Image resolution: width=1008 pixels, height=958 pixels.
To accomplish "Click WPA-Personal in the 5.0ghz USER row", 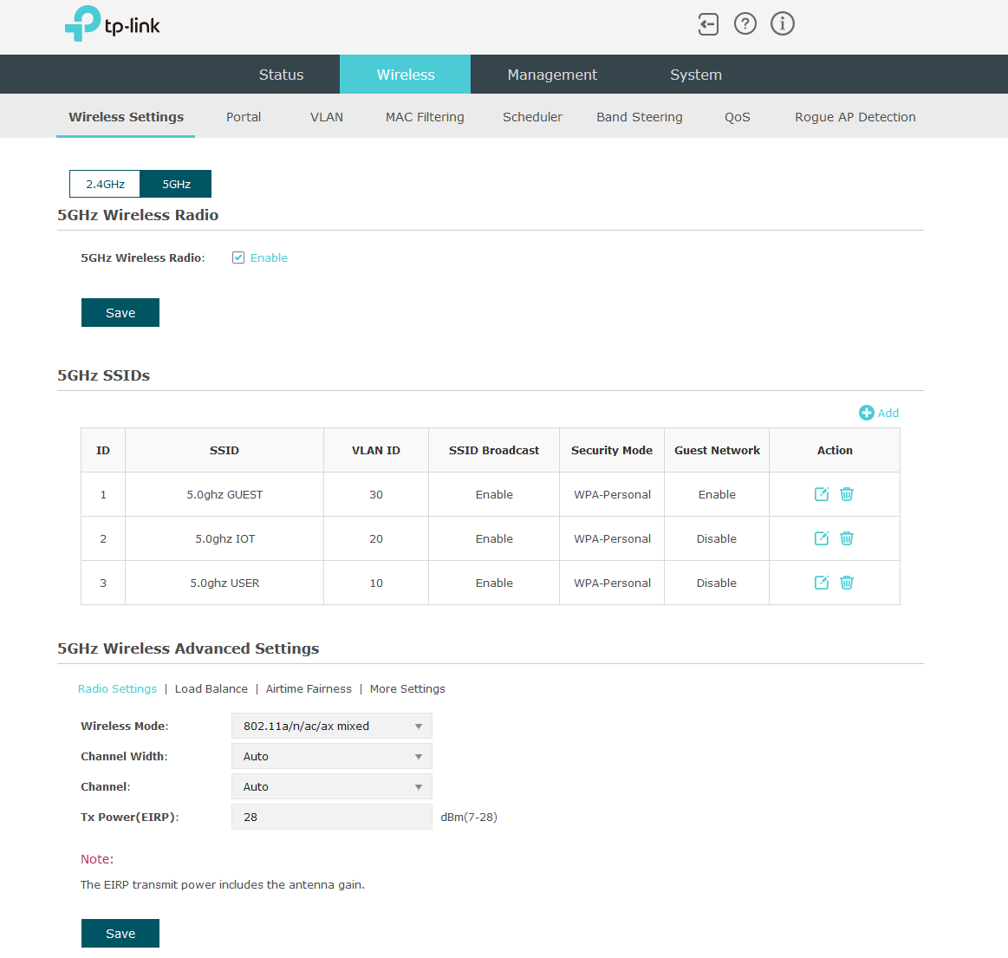I will coord(612,583).
